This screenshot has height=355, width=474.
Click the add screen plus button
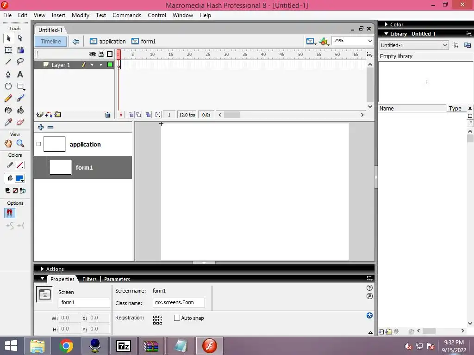coord(41,128)
